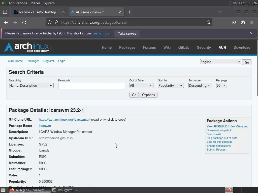Bookmark this page with the star icon
Screen dimensions: 258x193
(x=208, y=22)
